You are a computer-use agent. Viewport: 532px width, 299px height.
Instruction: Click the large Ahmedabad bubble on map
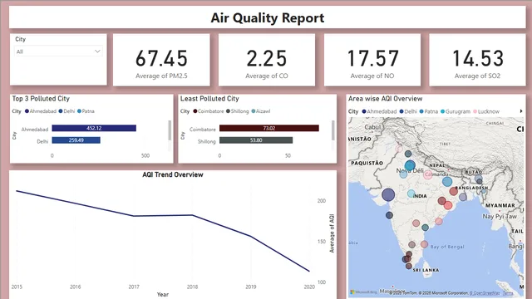[388, 195]
